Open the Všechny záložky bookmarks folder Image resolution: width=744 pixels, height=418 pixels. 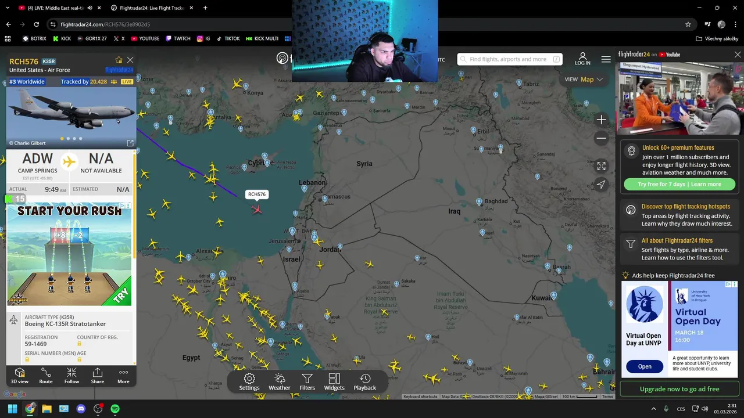click(x=717, y=39)
